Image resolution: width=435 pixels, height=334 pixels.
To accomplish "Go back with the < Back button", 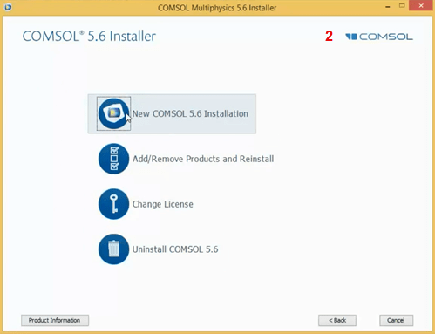I will pyautogui.click(x=337, y=320).
